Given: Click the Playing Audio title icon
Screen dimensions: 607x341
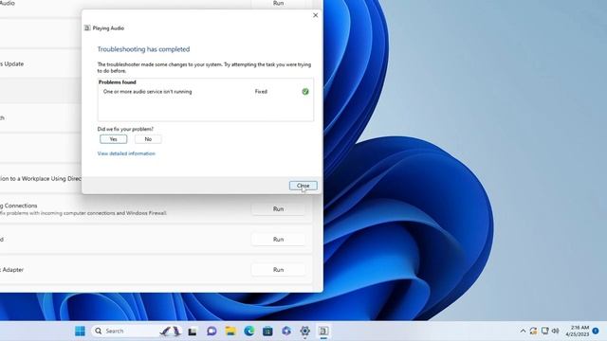Looking at the screenshot, I should (87, 27).
